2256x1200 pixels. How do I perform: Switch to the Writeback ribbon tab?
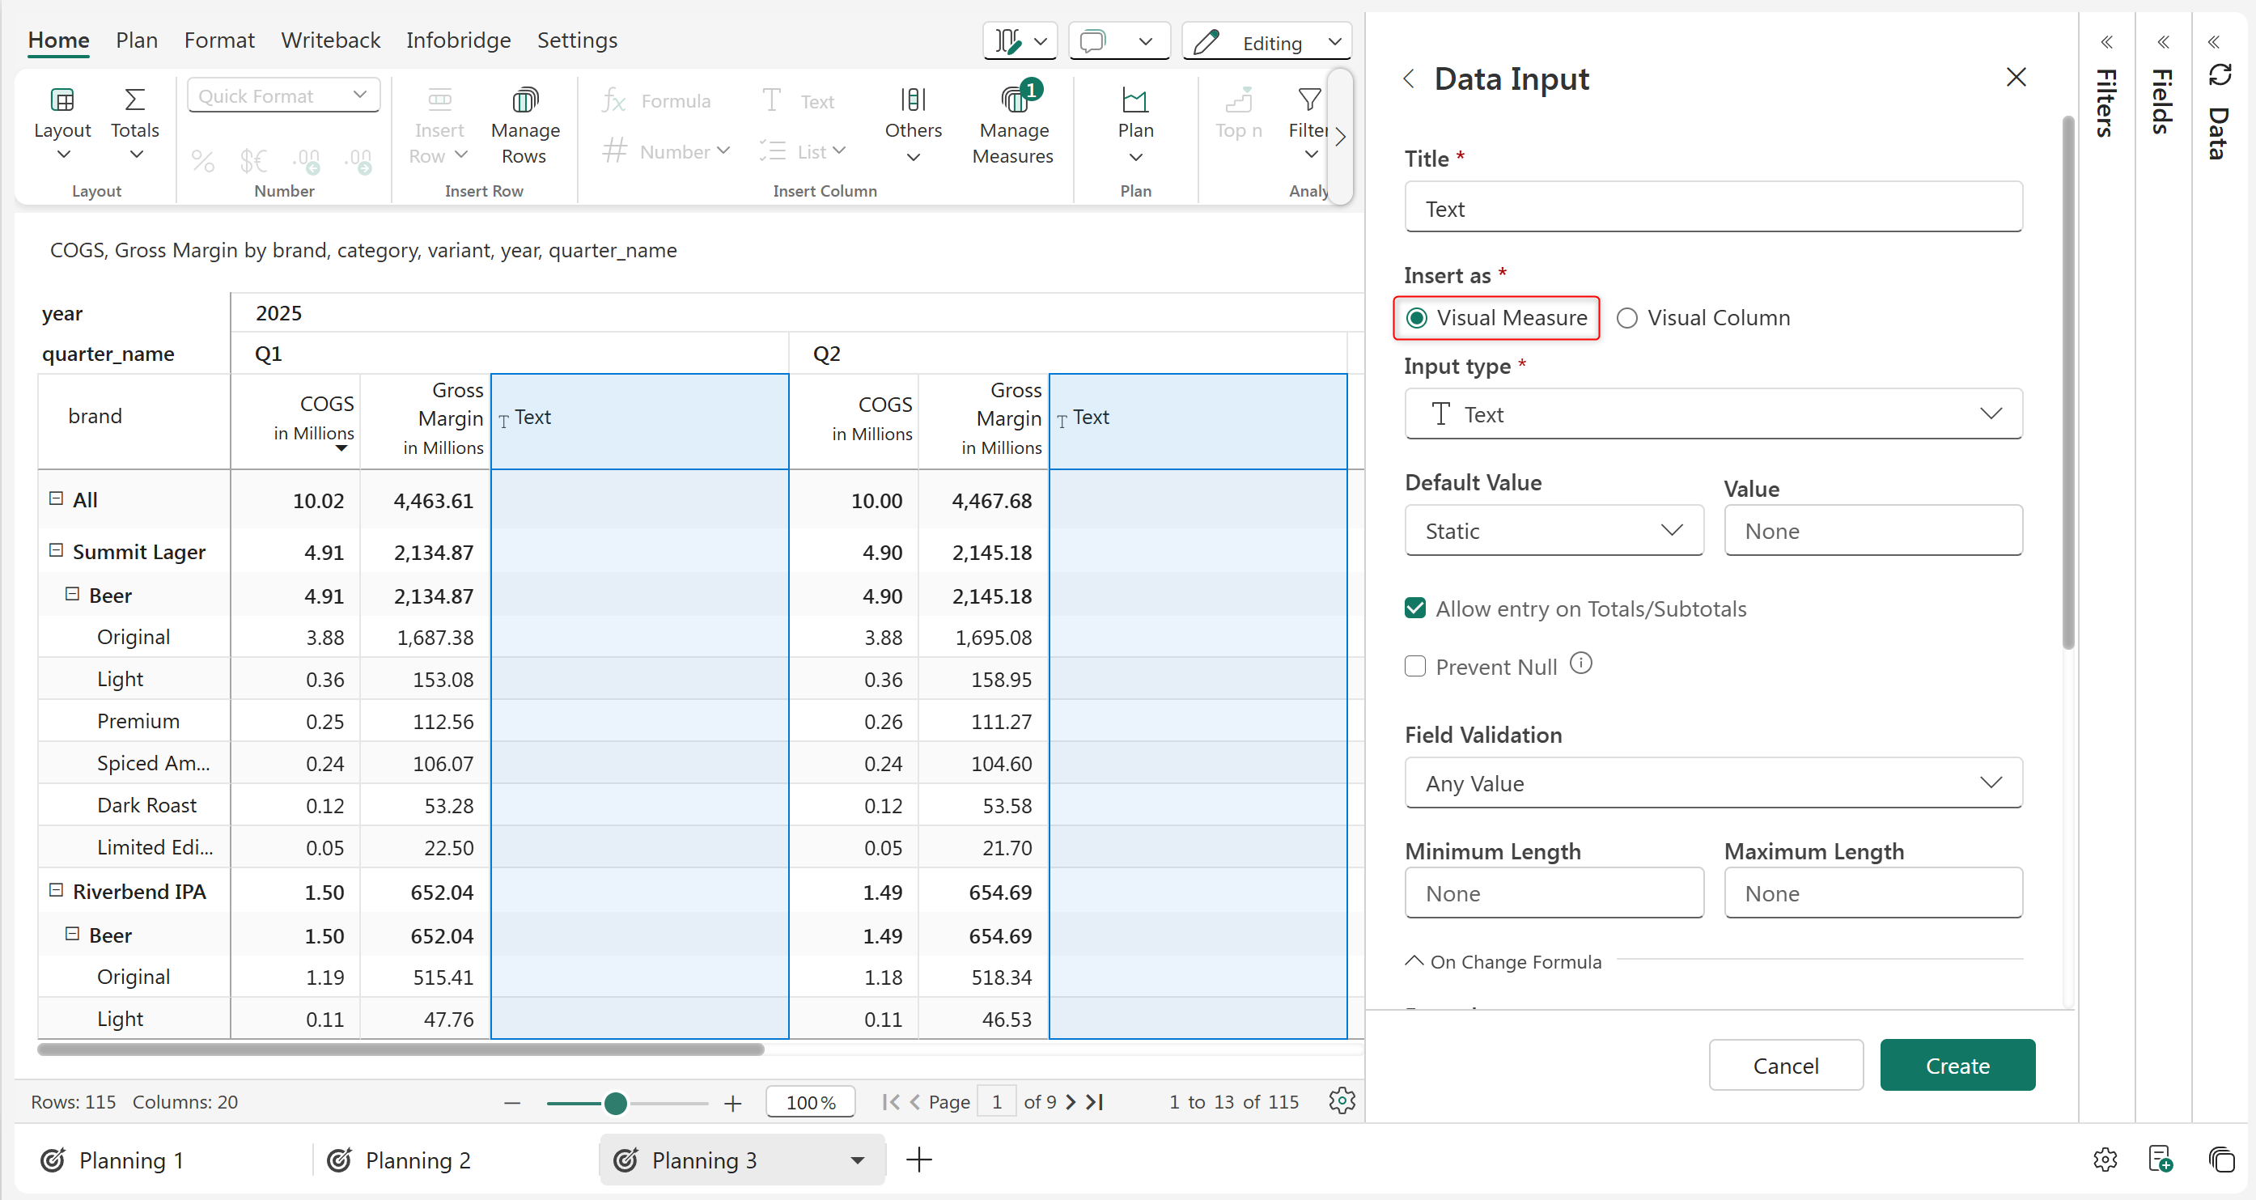pos(330,40)
